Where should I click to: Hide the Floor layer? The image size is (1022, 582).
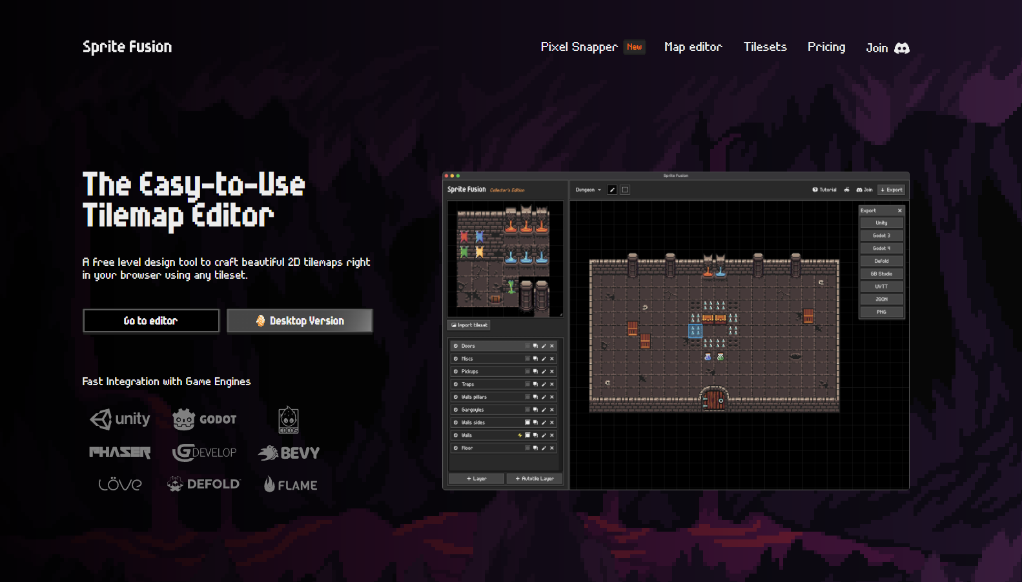456,448
